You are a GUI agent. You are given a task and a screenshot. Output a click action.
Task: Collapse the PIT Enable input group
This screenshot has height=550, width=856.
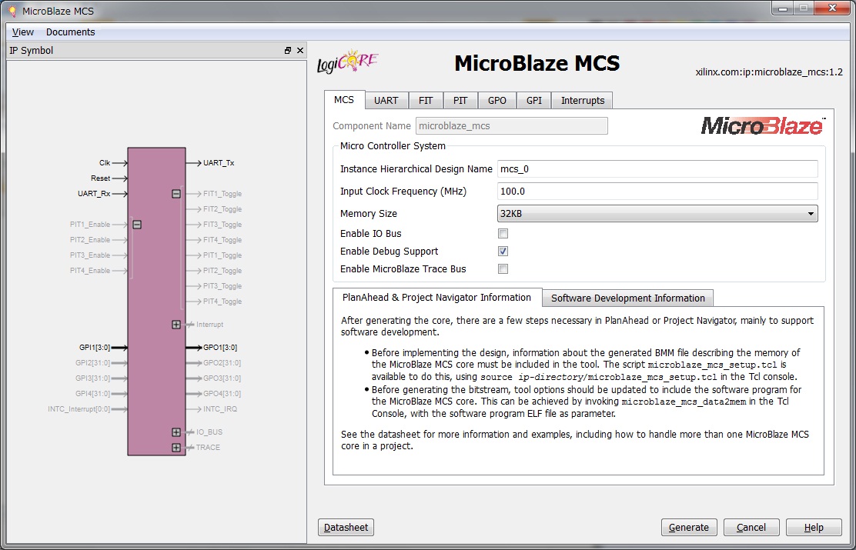click(x=137, y=225)
